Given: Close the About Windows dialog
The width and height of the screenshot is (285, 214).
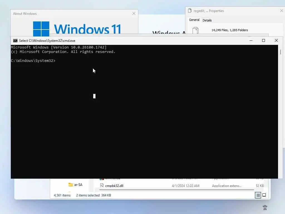Looking at the screenshot, I should tap(134, 13).
